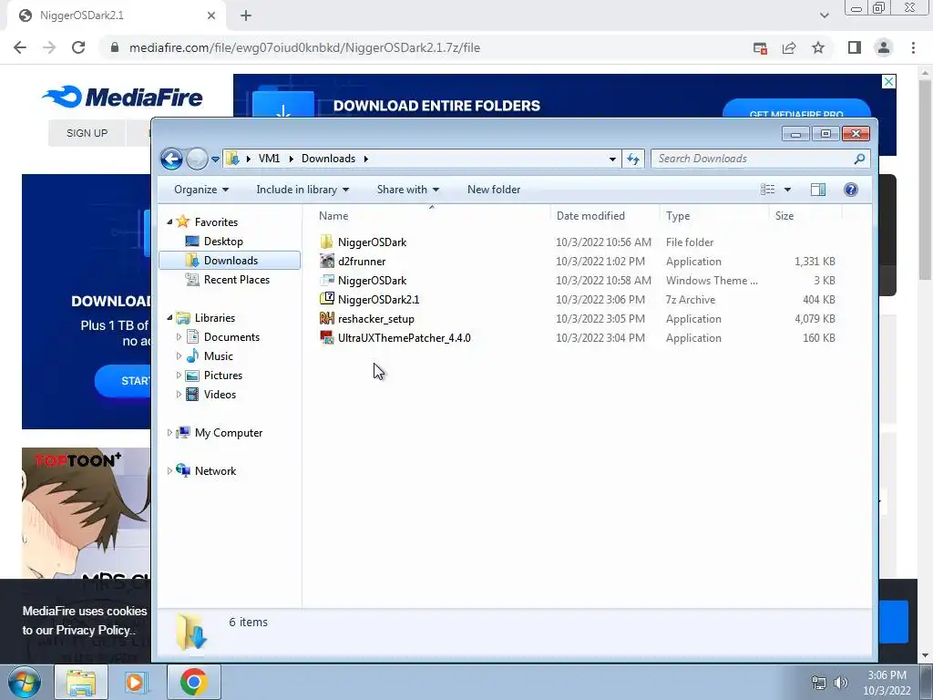933x700 pixels.
Task: Expand the arrow after Downloads in the breadcrumb
Action: tap(366, 159)
